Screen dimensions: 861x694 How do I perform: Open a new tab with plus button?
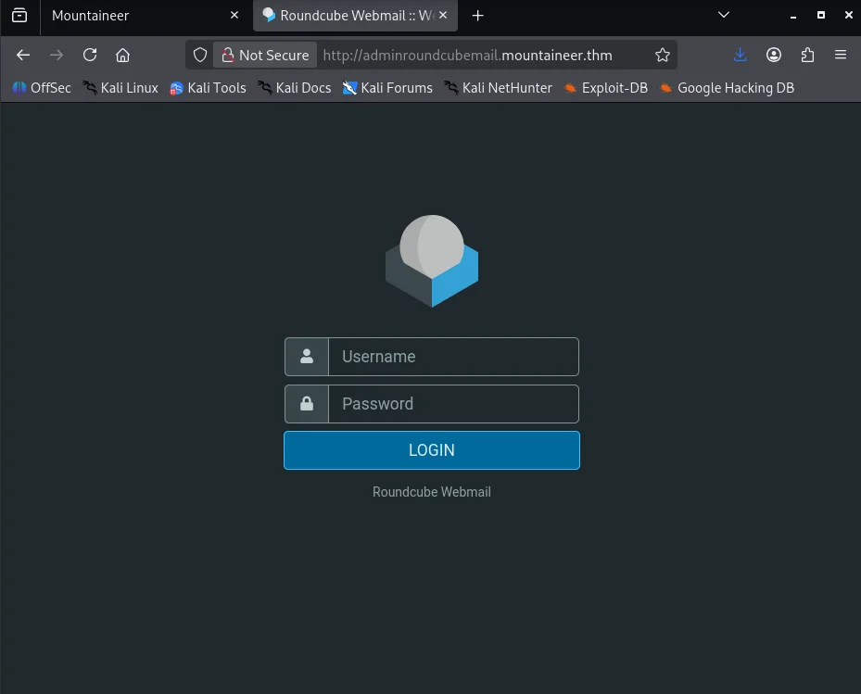pyautogui.click(x=478, y=16)
